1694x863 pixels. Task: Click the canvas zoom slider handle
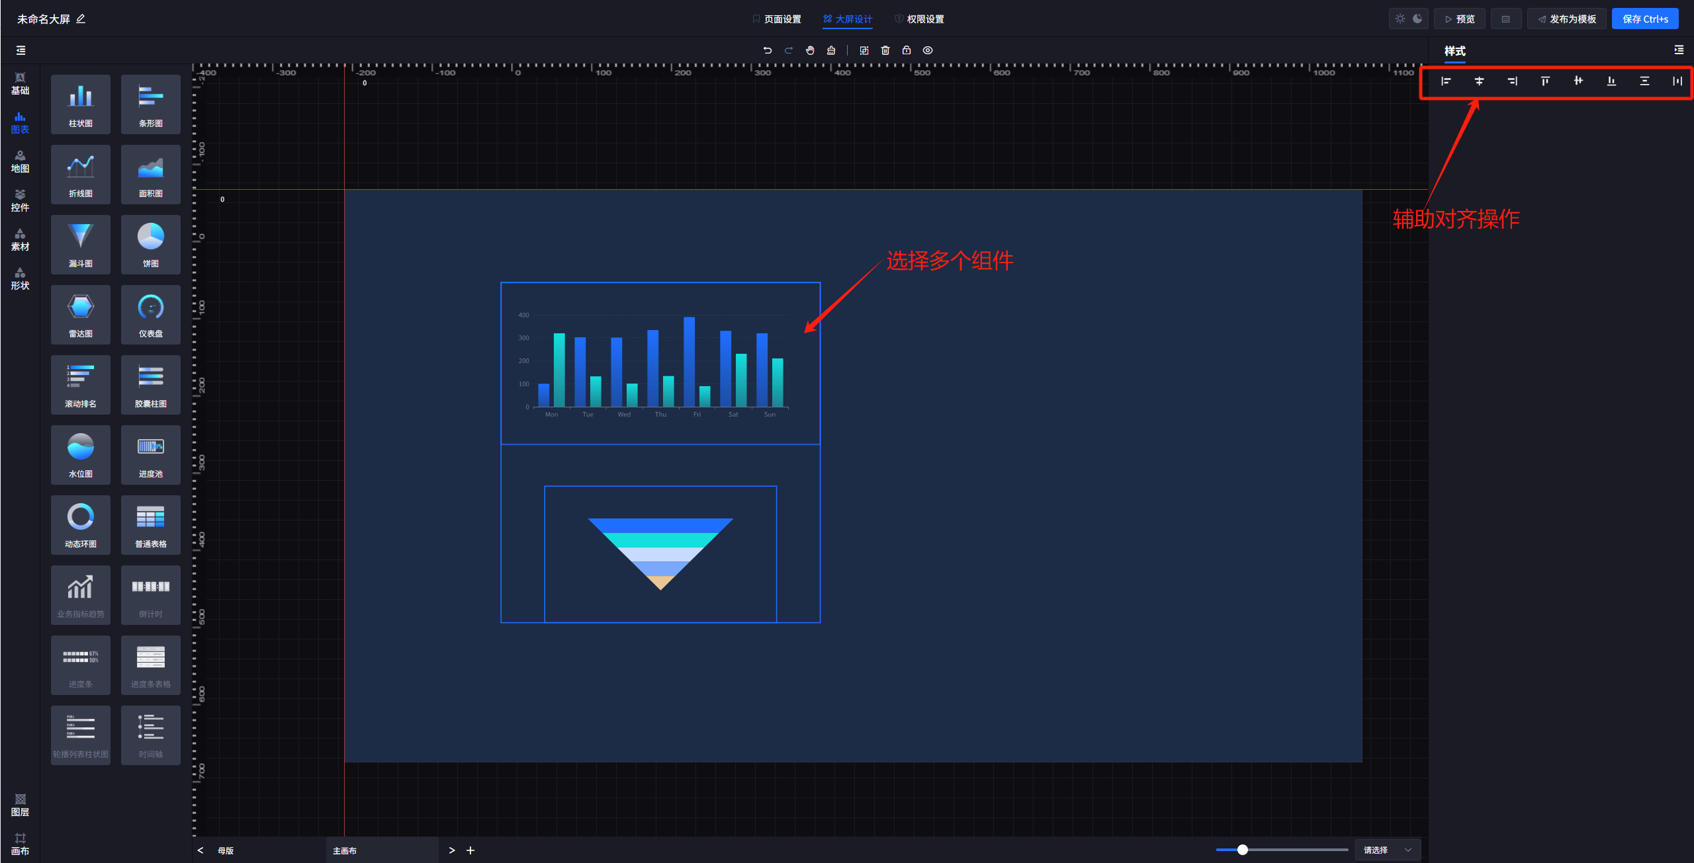coord(1243,850)
